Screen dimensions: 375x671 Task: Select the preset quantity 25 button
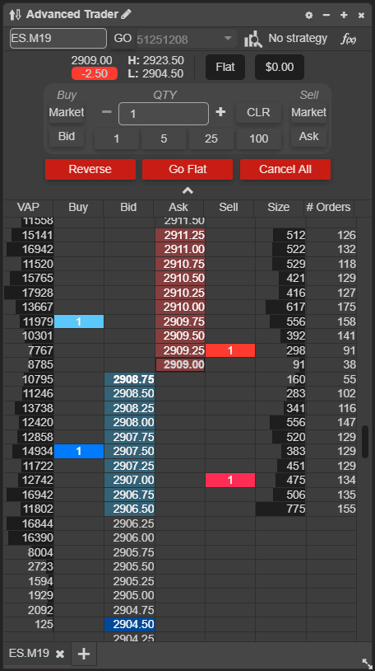click(211, 138)
